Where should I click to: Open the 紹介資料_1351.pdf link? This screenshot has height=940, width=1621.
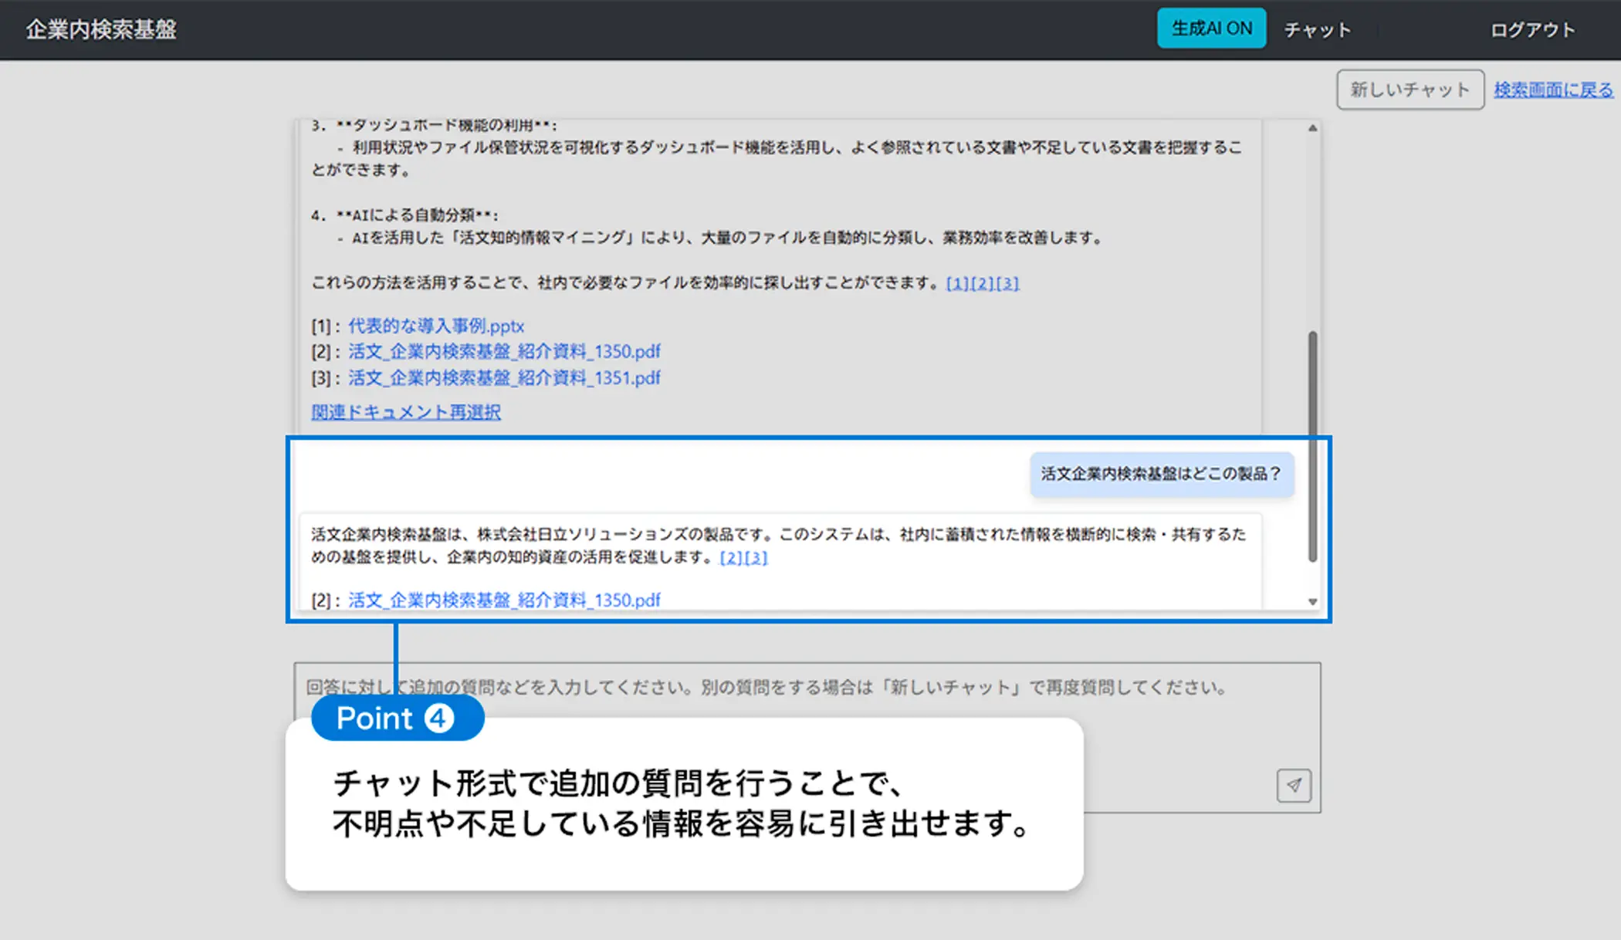click(x=504, y=377)
